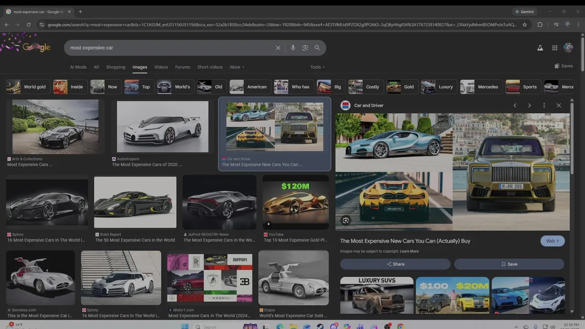Image resolution: width=585 pixels, height=329 pixels.
Task: Clear the search box with the X icon
Action: tap(278, 48)
